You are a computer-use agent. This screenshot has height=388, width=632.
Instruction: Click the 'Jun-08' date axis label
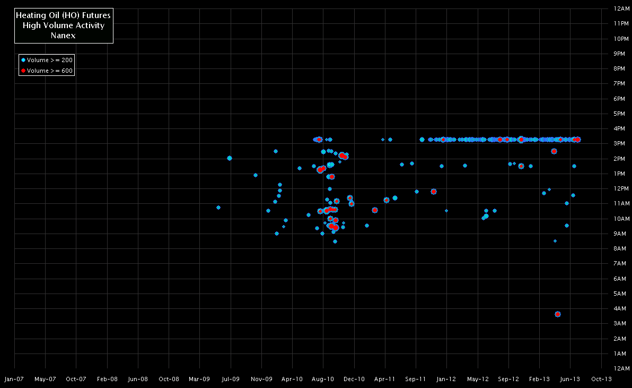pyautogui.click(x=138, y=379)
